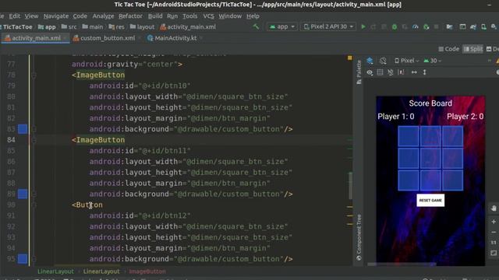Open View Options eye icon in design toolbar
Image resolution: width=499 pixels, height=280 pixels.
click(370, 72)
